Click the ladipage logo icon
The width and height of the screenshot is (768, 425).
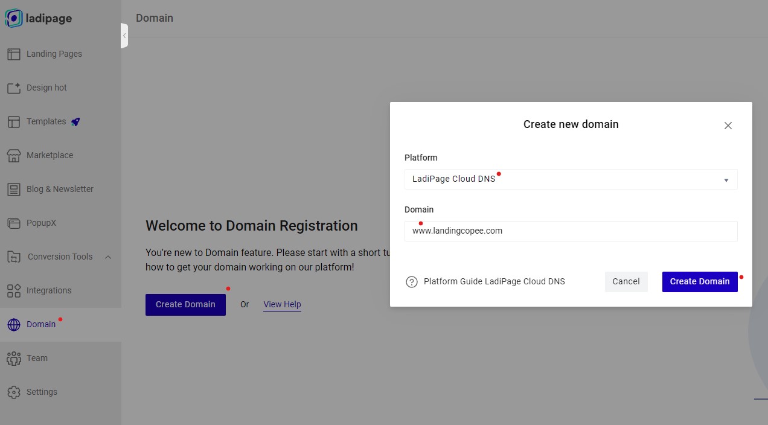point(13,19)
